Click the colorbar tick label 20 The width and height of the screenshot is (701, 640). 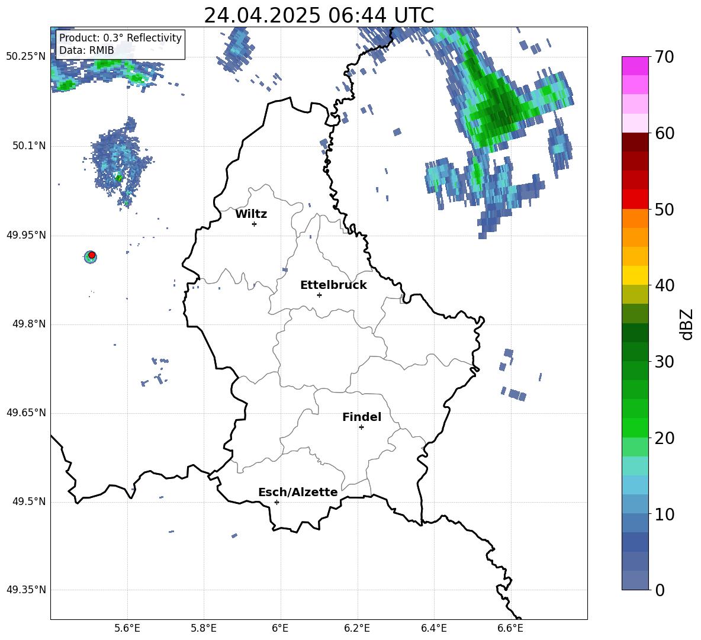(x=664, y=438)
